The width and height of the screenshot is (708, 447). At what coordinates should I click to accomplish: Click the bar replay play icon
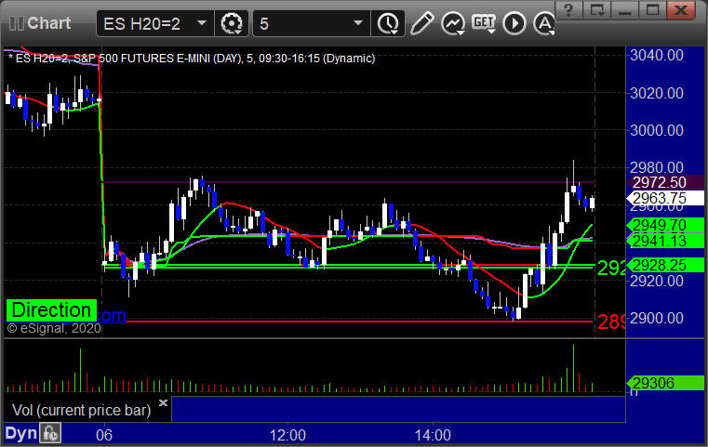(514, 23)
